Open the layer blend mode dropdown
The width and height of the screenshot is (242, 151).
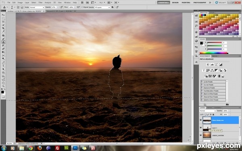pyautogui.click(x=208, y=111)
